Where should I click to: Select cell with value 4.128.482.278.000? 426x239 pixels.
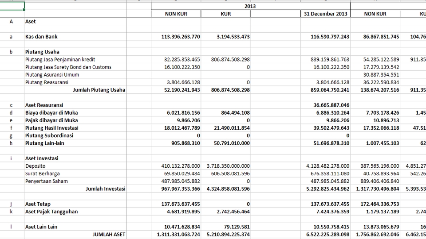[x=325, y=166]
